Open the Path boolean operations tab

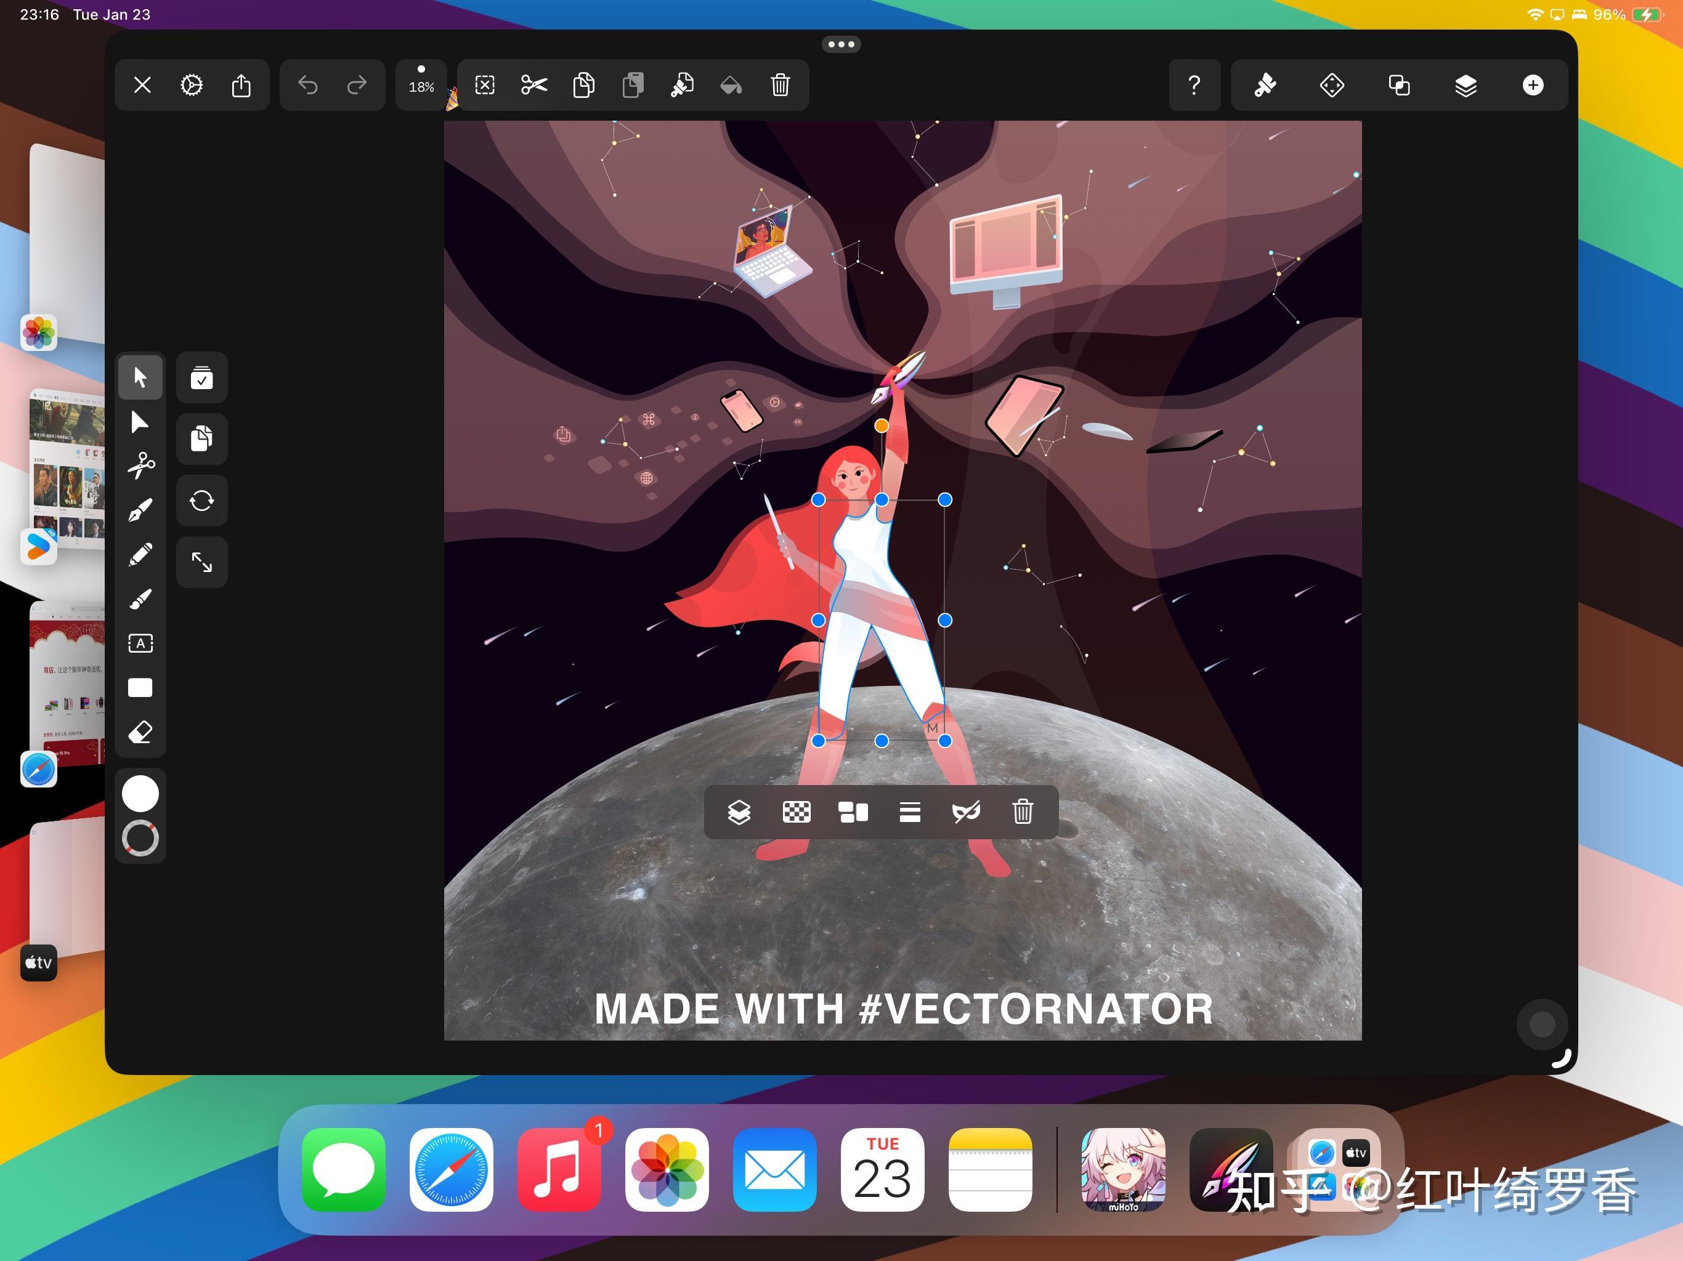[1398, 85]
